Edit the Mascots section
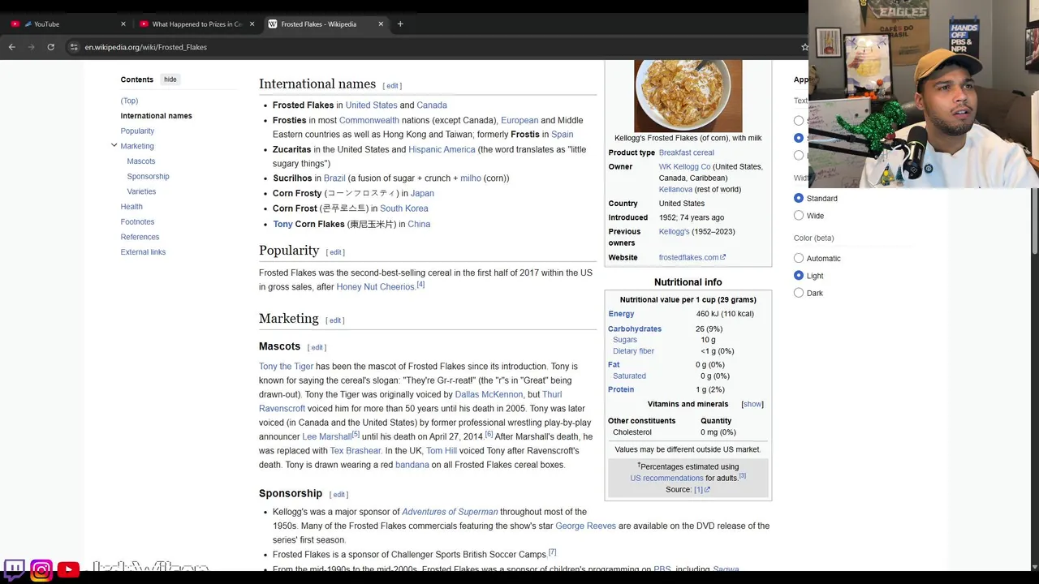The height and width of the screenshot is (584, 1039). coord(317,348)
